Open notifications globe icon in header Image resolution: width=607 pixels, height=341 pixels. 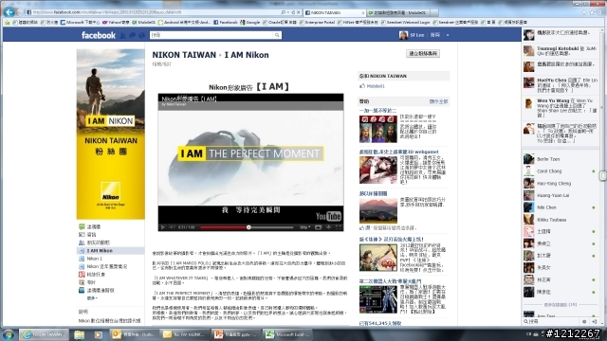pyautogui.click(x=141, y=35)
